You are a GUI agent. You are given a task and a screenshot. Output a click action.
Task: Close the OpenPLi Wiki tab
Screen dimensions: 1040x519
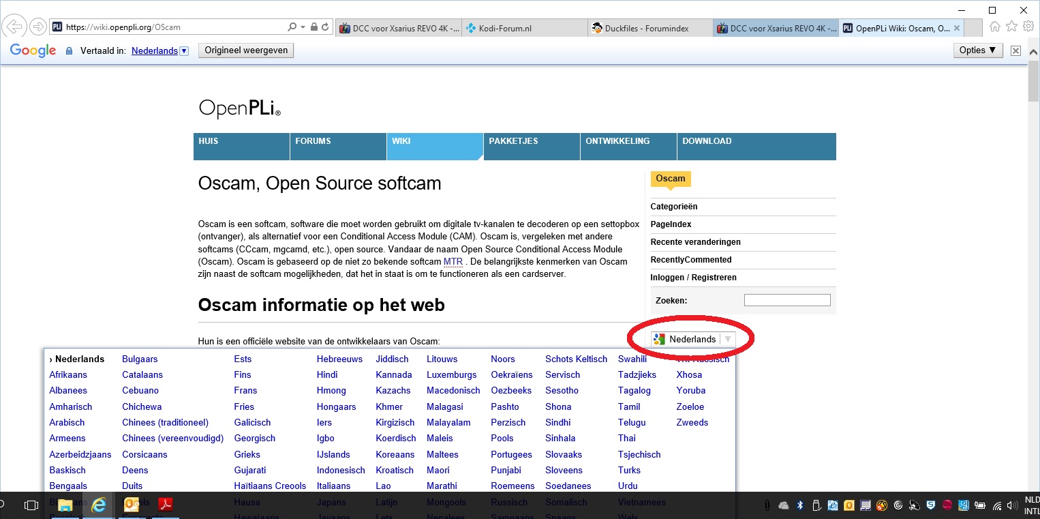click(x=957, y=28)
